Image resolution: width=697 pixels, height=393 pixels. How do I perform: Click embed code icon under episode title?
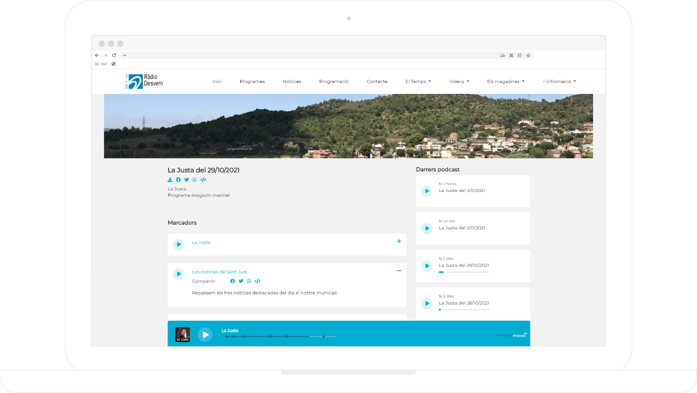[203, 180]
